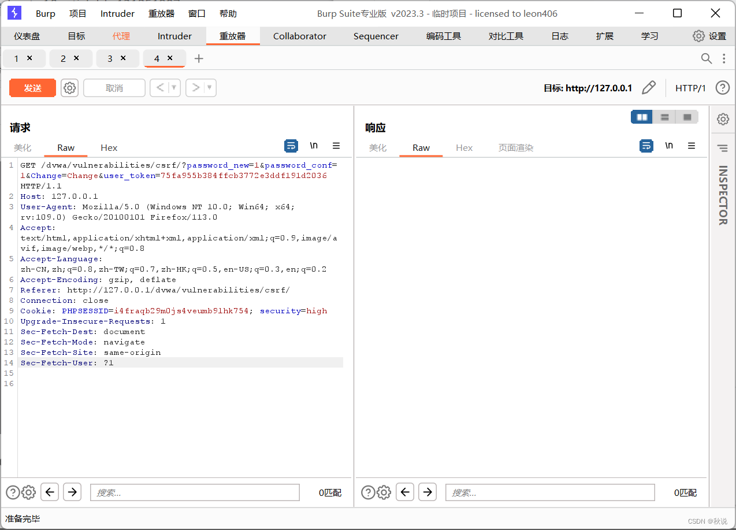Close Repeater tab 4
Viewport: 736px width, 530px height.
(x=170, y=58)
